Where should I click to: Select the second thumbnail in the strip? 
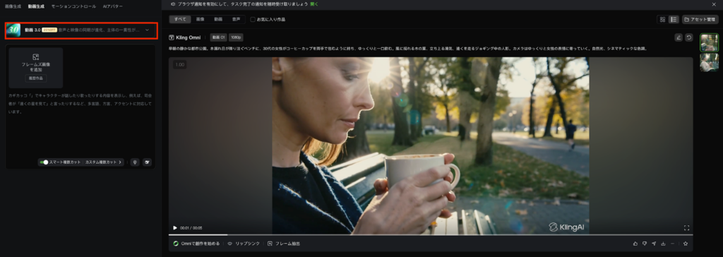[709, 62]
